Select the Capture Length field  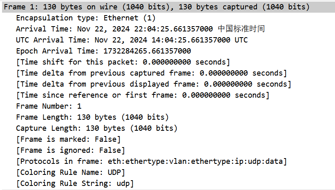coord(97,128)
